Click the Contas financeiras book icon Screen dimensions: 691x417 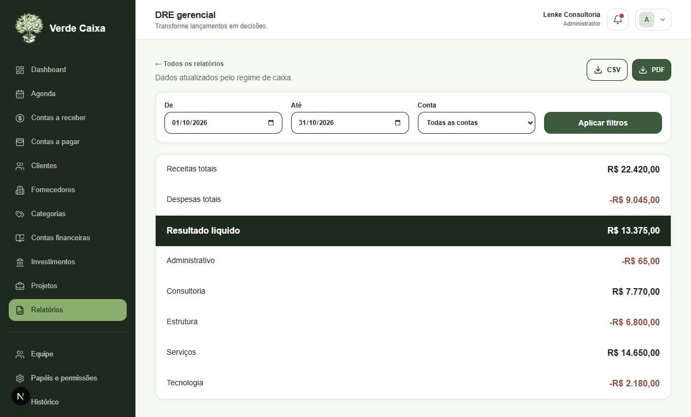tap(20, 238)
